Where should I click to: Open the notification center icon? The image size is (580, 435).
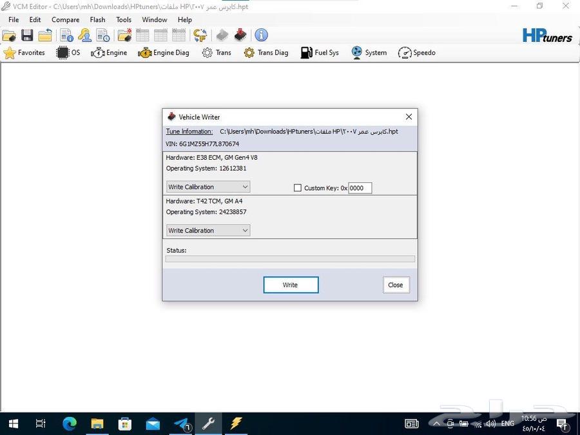point(562,424)
